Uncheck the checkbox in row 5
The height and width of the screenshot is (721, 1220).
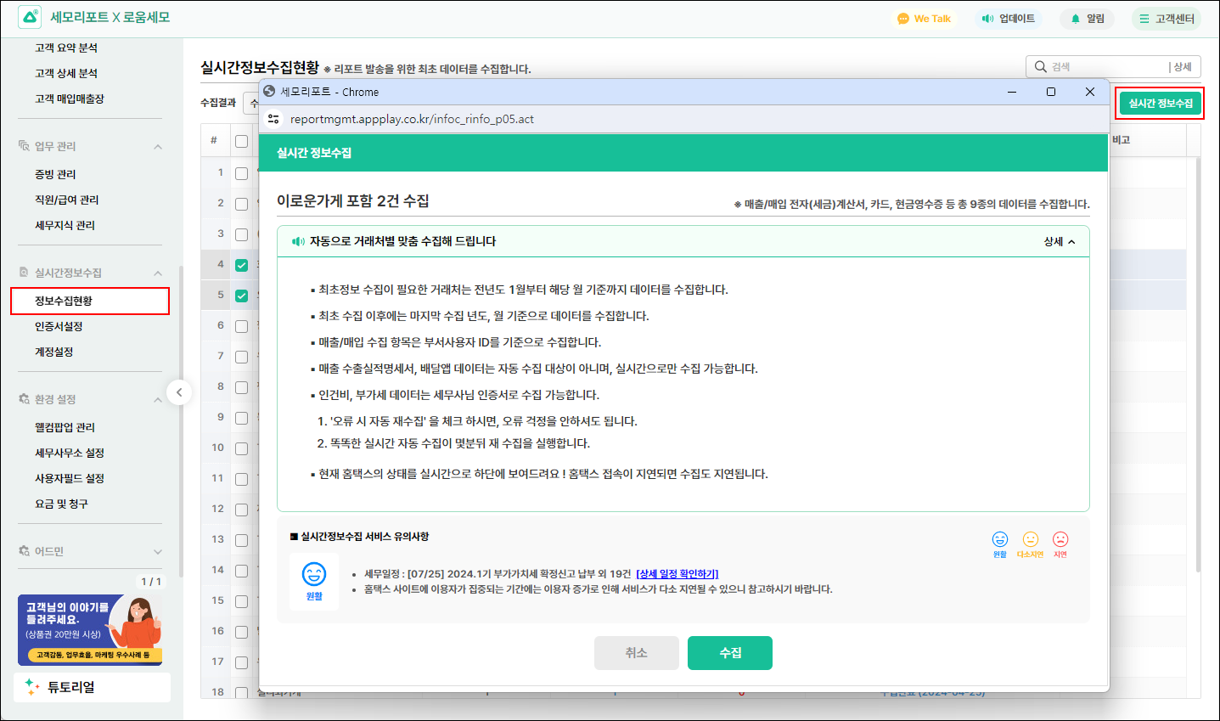[242, 296]
